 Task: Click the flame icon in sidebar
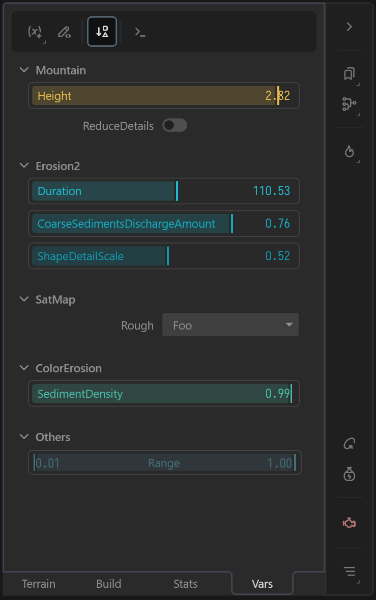pyautogui.click(x=349, y=151)
